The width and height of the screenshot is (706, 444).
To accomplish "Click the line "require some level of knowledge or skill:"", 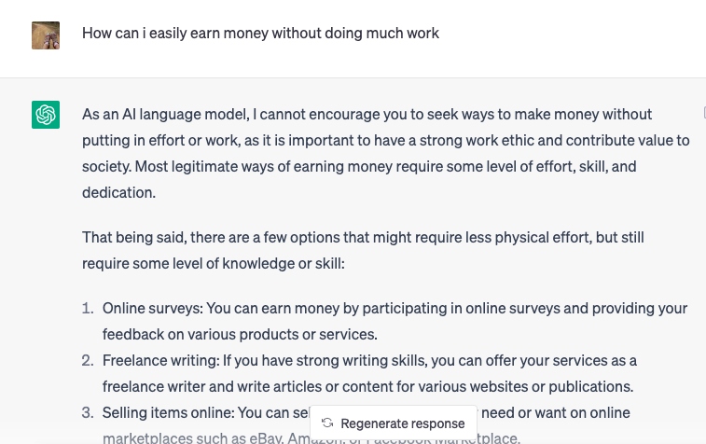I will (x=214, y=263).
